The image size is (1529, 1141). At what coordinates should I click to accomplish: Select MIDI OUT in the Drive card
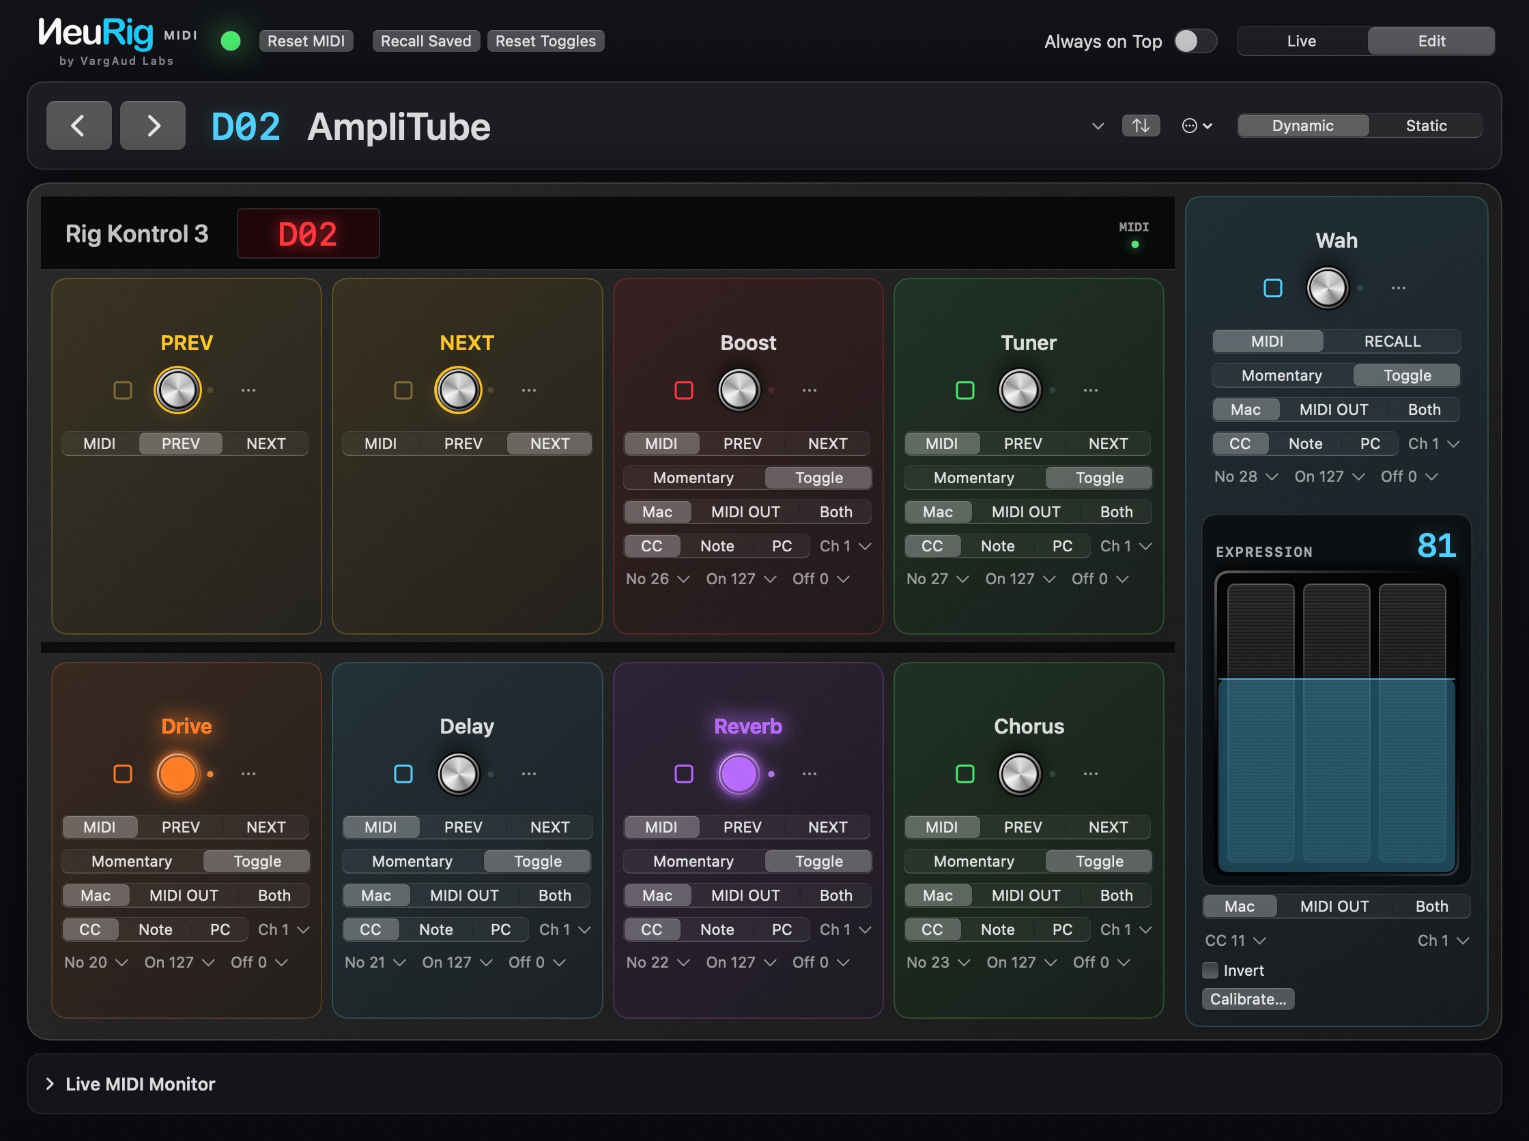(184, 896)
